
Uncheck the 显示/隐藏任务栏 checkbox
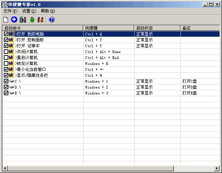pyautogui.click(x=6, y=75)
